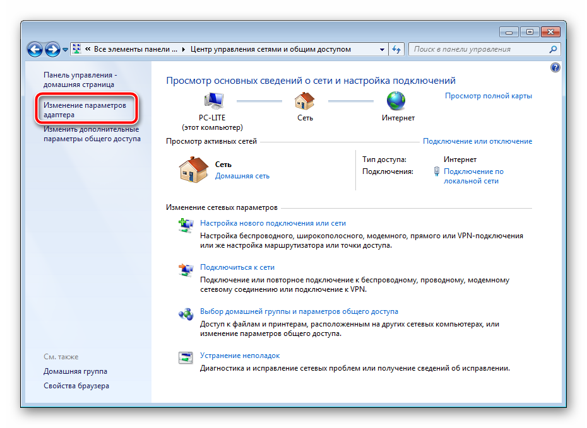The image size is (587, 428).
Task: Click the refresh icon beside address bar
Action: pos(397,49)
